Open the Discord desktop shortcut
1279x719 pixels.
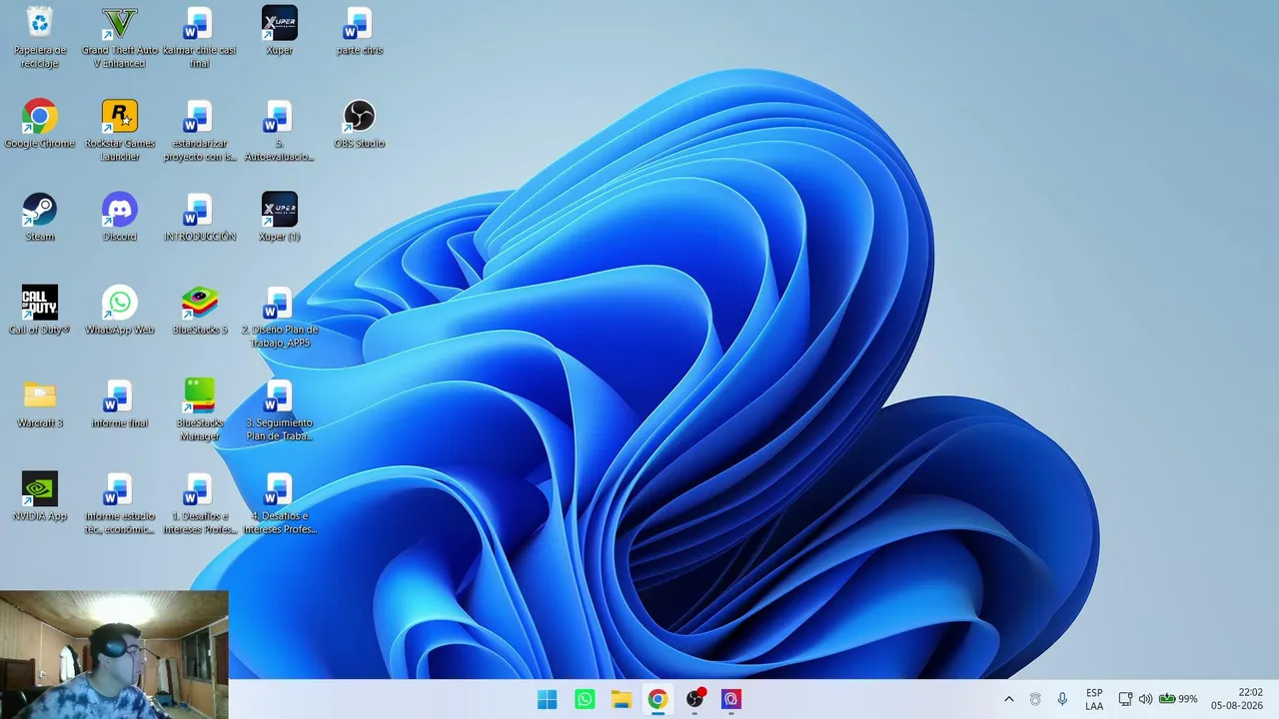pos(120,217)
